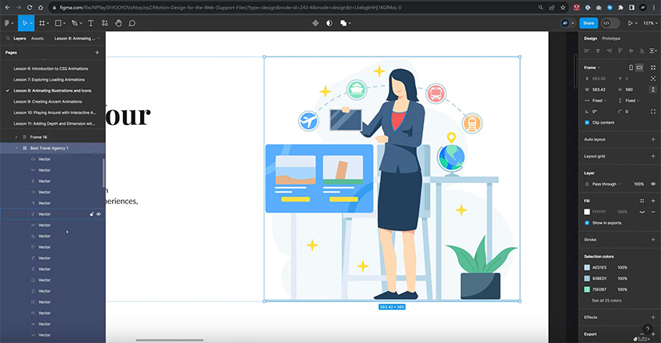The width and height of the screenshot is (661, 343).
Task: Click the 75E0B7 selection color swatch
Action: tap(587, 289)
